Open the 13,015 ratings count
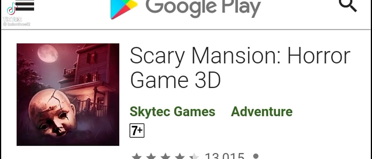Screen dimensions: 372x159 pyautogui.click(x=225, y=156)
